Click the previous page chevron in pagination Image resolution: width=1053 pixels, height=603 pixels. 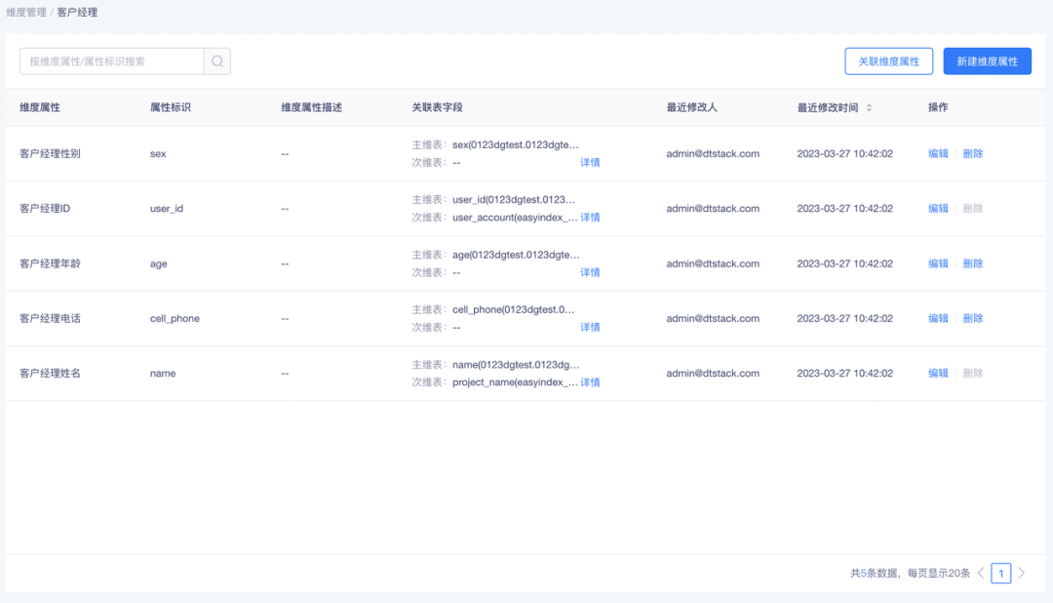(980, 573)
